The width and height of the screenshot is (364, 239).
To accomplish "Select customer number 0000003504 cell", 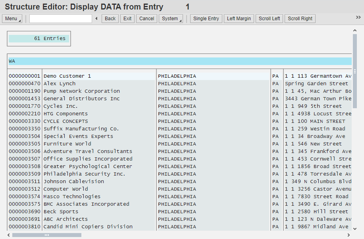I will point(25,136).
